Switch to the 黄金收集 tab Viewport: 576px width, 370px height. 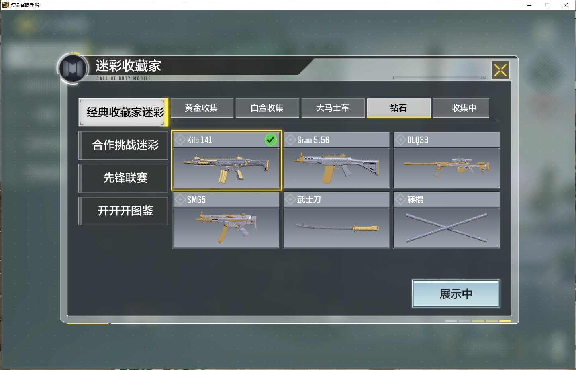pos(202,108)
